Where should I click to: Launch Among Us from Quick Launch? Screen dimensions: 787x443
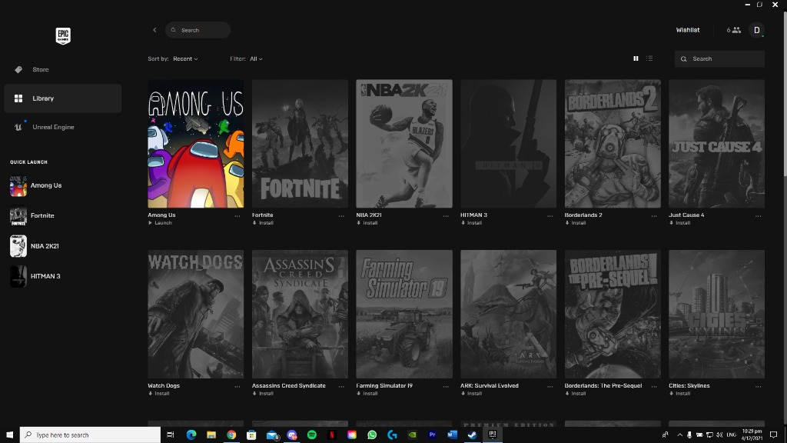[36, 185]
